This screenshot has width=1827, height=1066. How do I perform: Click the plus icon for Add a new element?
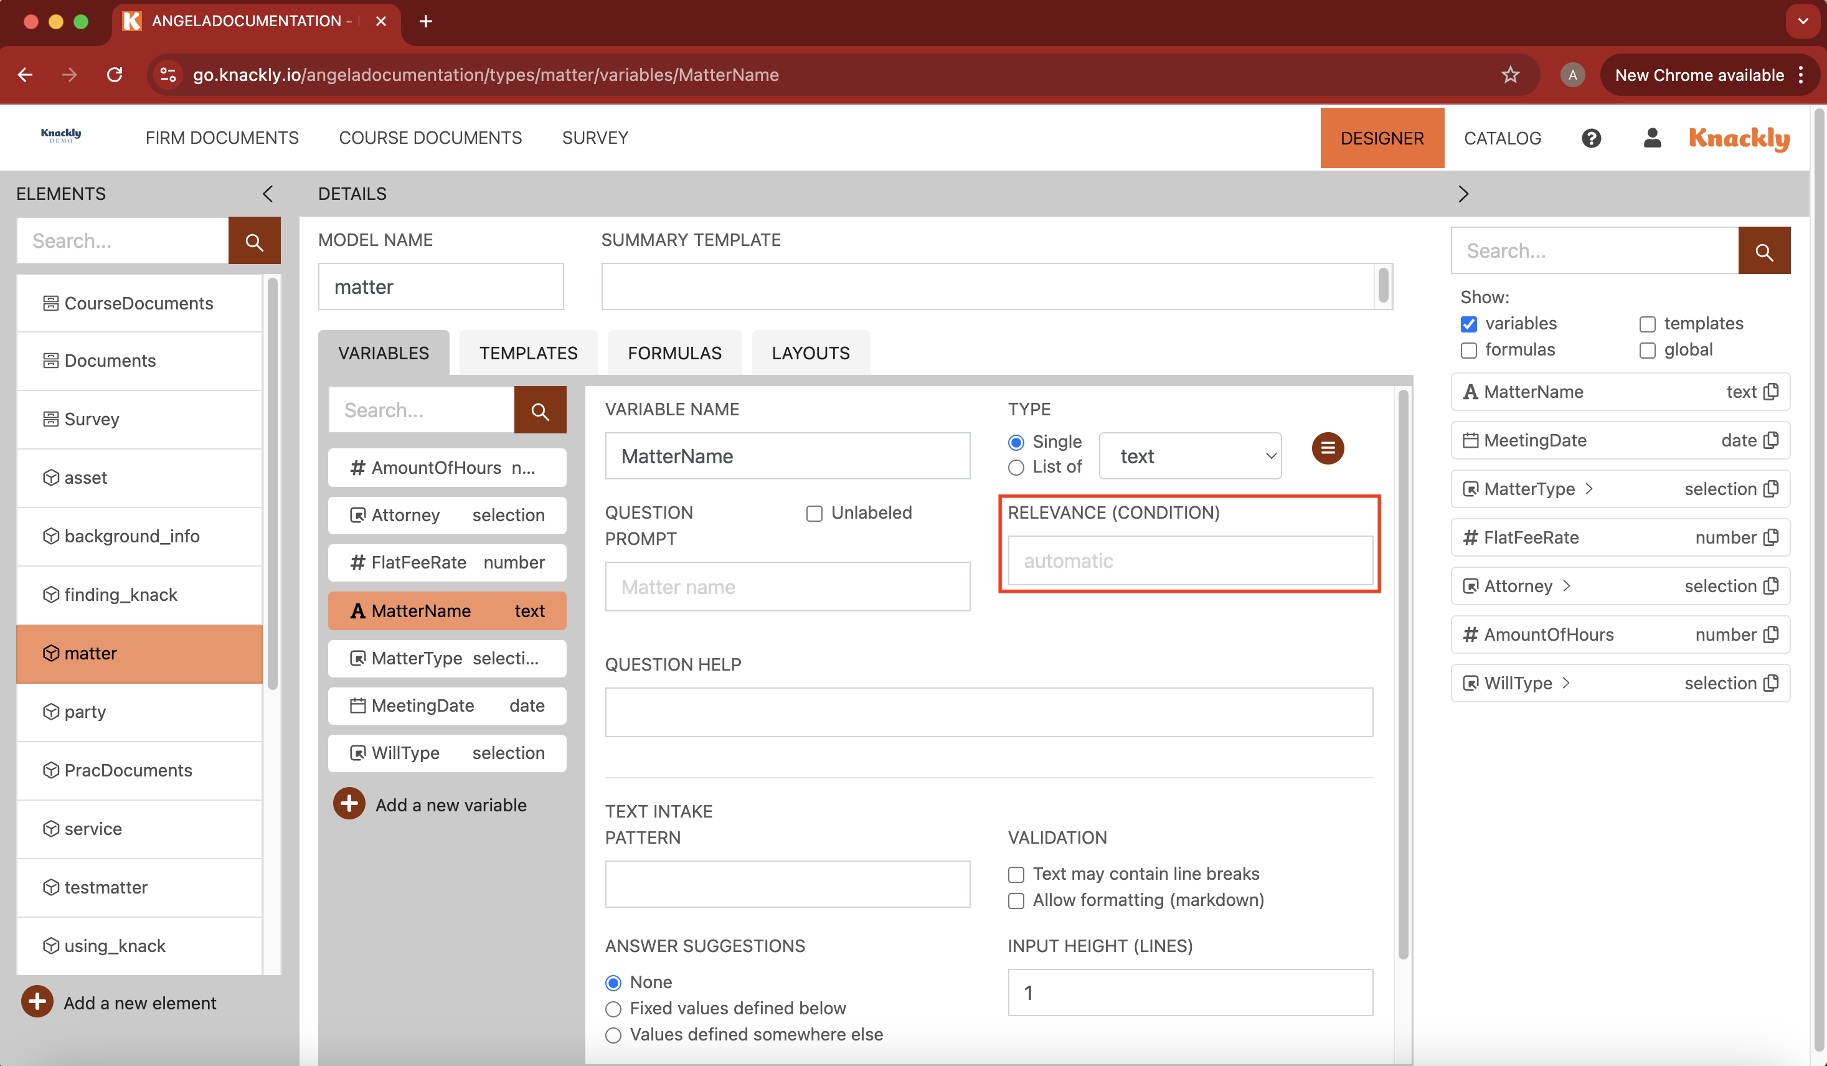pyautogui.click(x=37, y=1001)
